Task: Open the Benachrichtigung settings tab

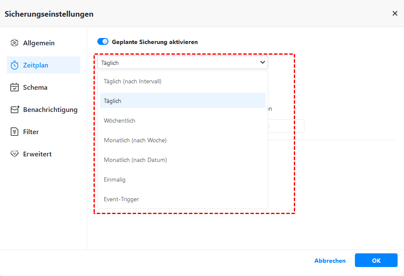Action: pyautogui.click(x=50, y=110)
